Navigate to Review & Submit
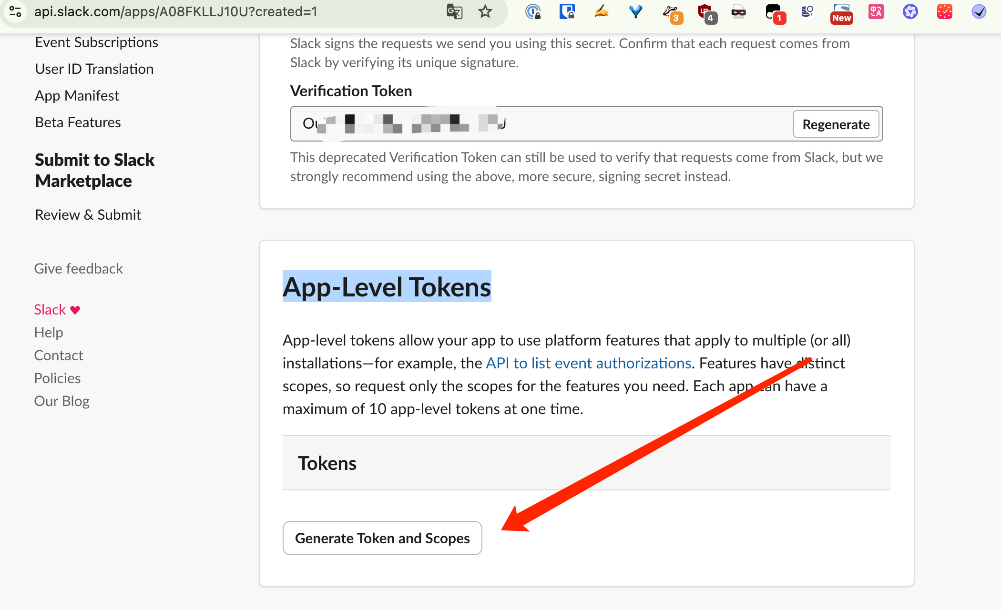Screen dimensions: 1001x610 point(88,214)
